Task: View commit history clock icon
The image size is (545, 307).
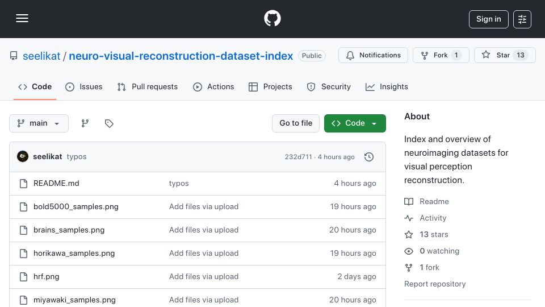Action: pyautogui.click(x=369, y=157)
